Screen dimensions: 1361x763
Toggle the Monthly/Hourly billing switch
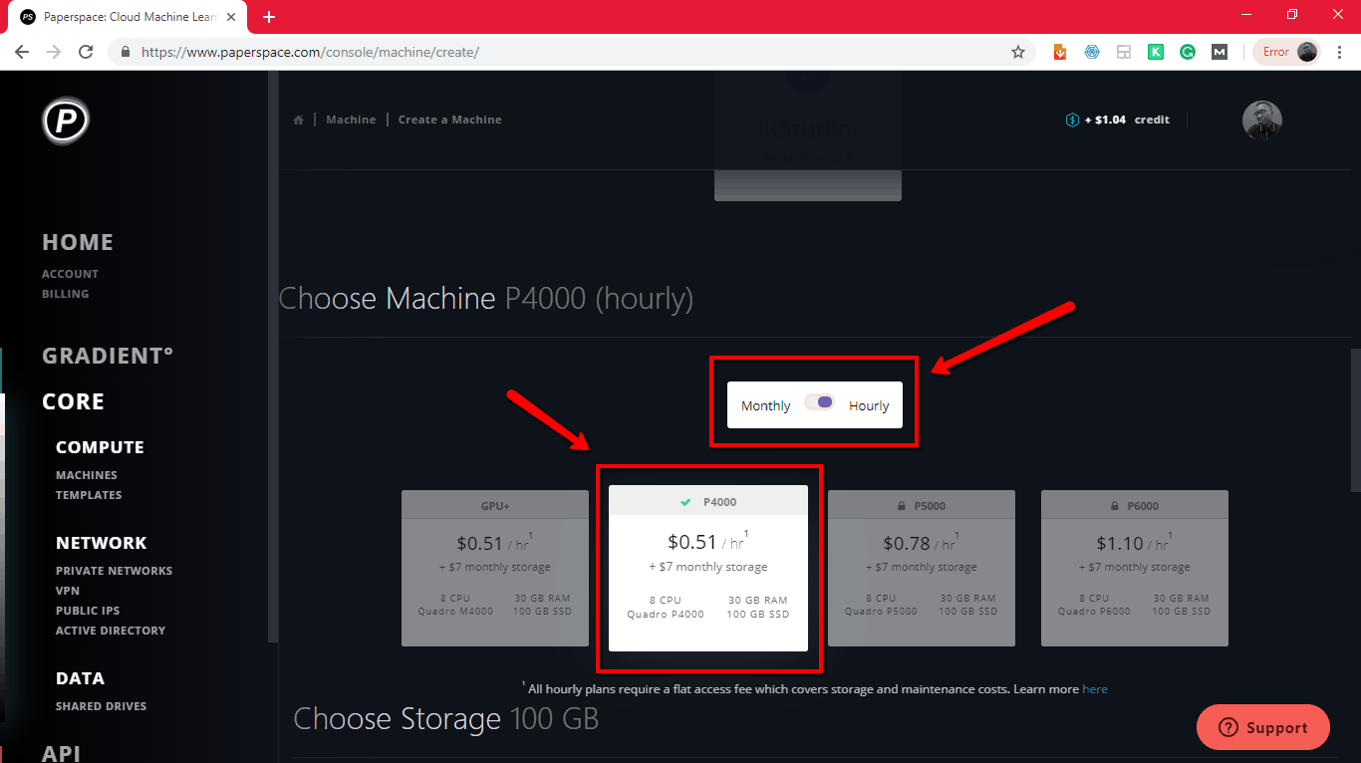click(819, 402)
